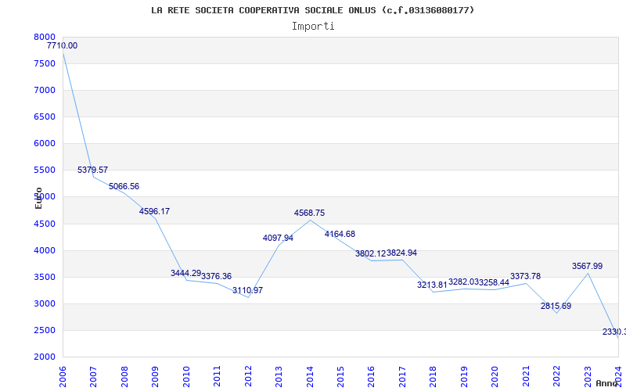Select the 2014 x-axis year label
Image resolution: width=626 pixels, height=391 pixels.
coord(310,376)
